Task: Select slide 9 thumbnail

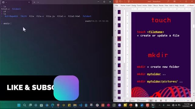Action: pos(119,65)
